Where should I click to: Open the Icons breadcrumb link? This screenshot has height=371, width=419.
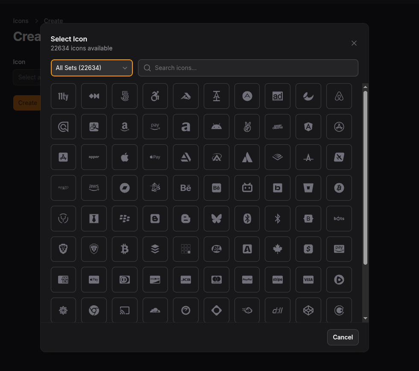coord(21,20)
